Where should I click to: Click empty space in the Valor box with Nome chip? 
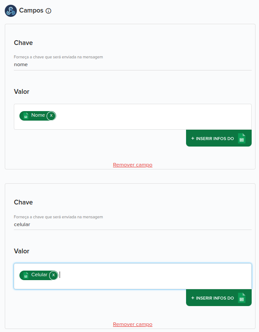coord(152,117)
